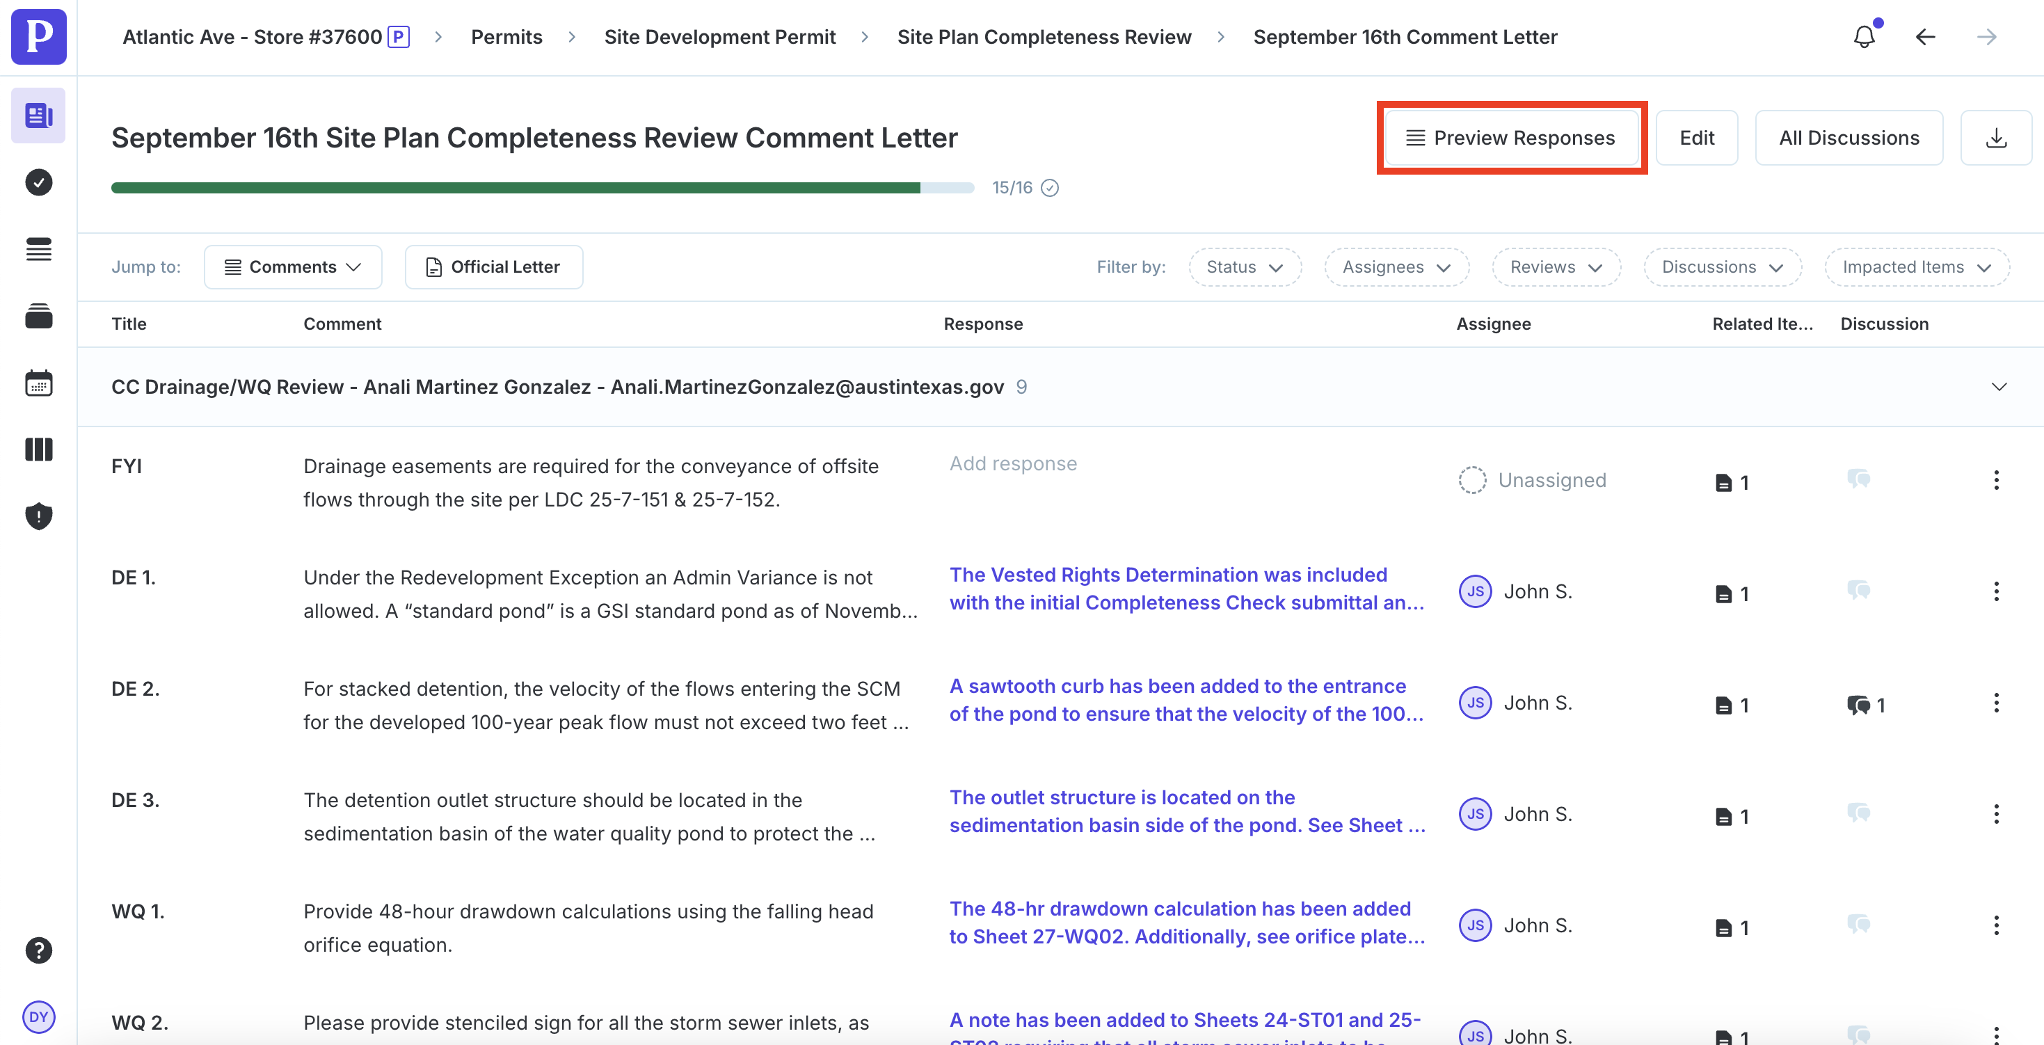Go to Permits in the breadcrumb
This screenshot has width=2044, height=1045.
(506, 36)
